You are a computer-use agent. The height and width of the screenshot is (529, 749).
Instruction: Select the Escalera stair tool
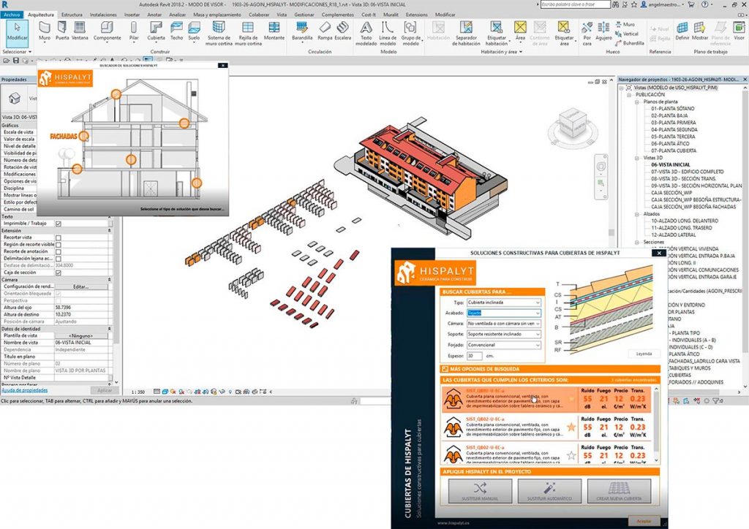click(x=342, y=31)
